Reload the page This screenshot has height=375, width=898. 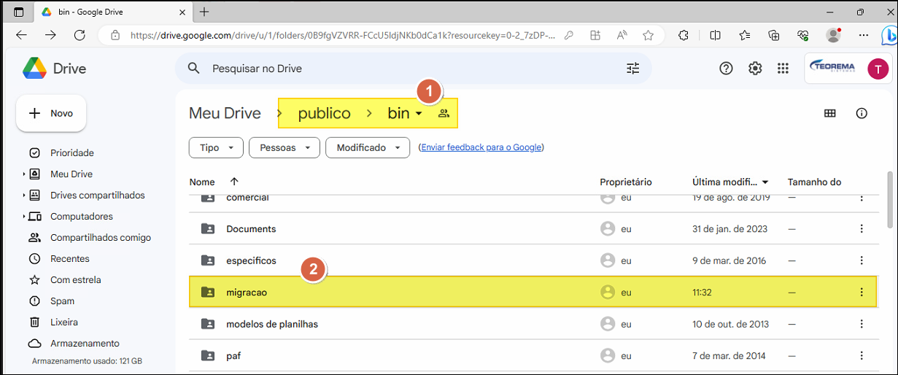[80, 35]
